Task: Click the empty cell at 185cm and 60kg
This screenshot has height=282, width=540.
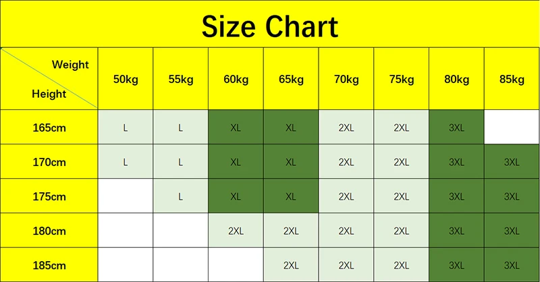Action: [236, 264]
